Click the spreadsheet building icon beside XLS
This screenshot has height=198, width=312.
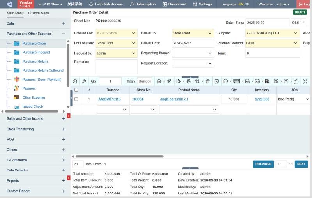point(267,81)
